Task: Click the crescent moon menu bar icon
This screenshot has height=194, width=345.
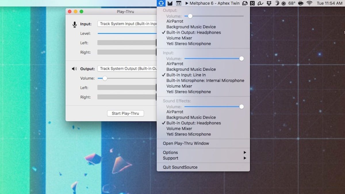Action: tap(277, 3)
